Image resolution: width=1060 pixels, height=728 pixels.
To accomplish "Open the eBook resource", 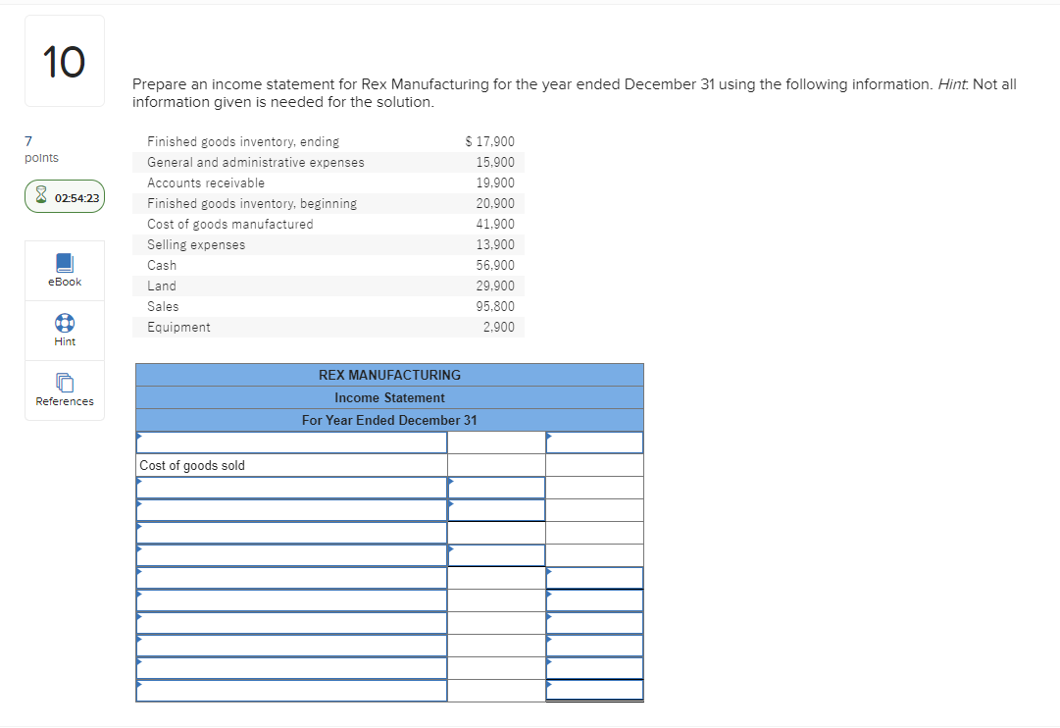I will tap(64, 271).
